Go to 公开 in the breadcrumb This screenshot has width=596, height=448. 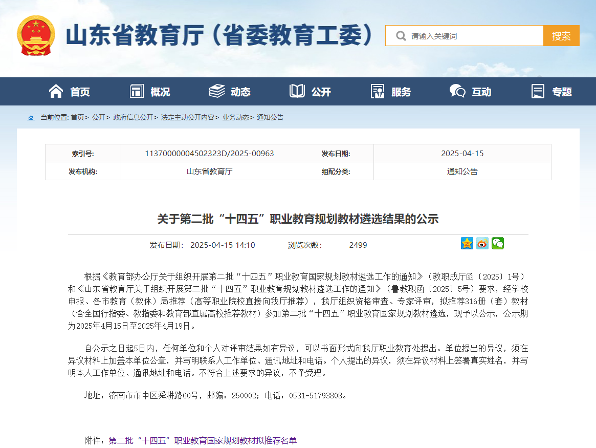pyautogui.click(x=98, y=118)
